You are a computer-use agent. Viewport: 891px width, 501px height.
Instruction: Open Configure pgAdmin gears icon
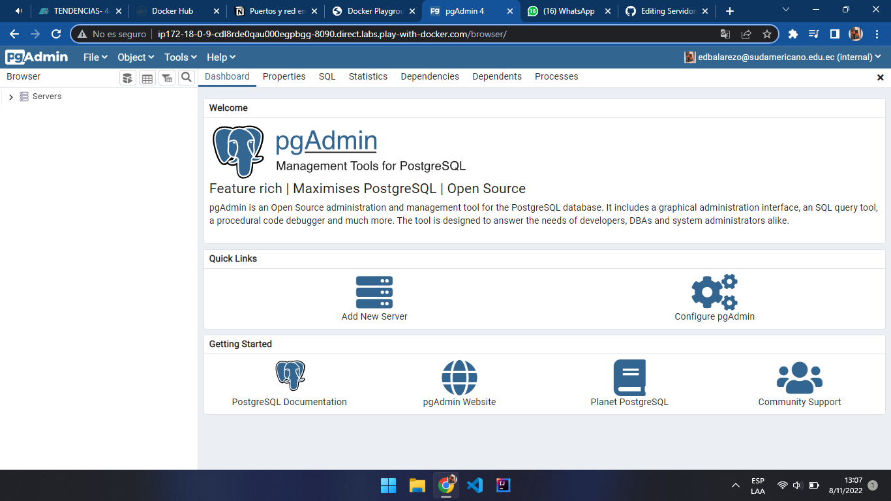[715, 292]
